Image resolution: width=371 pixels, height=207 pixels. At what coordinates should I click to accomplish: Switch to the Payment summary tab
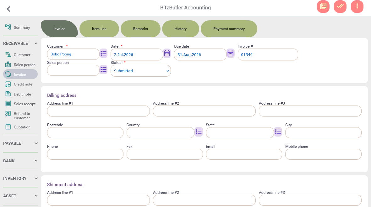pyautogui.click(x=229, y=29)
